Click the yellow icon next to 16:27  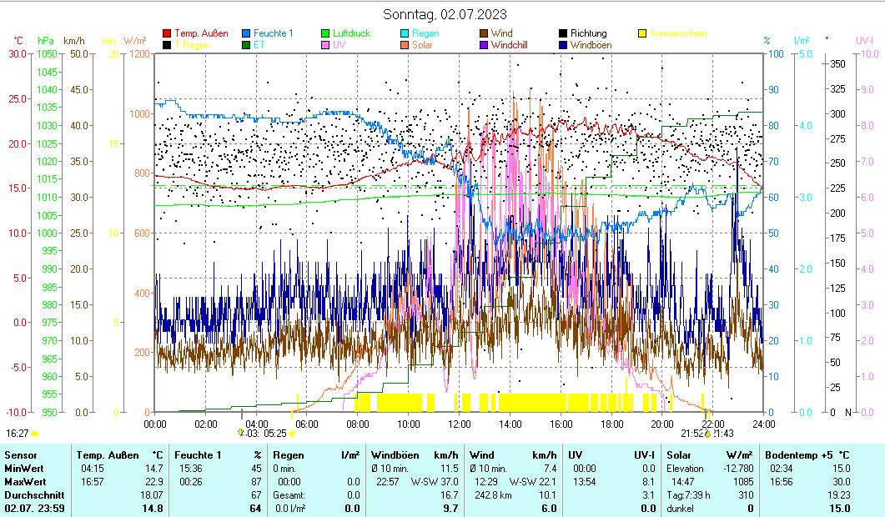pos(35,434)
